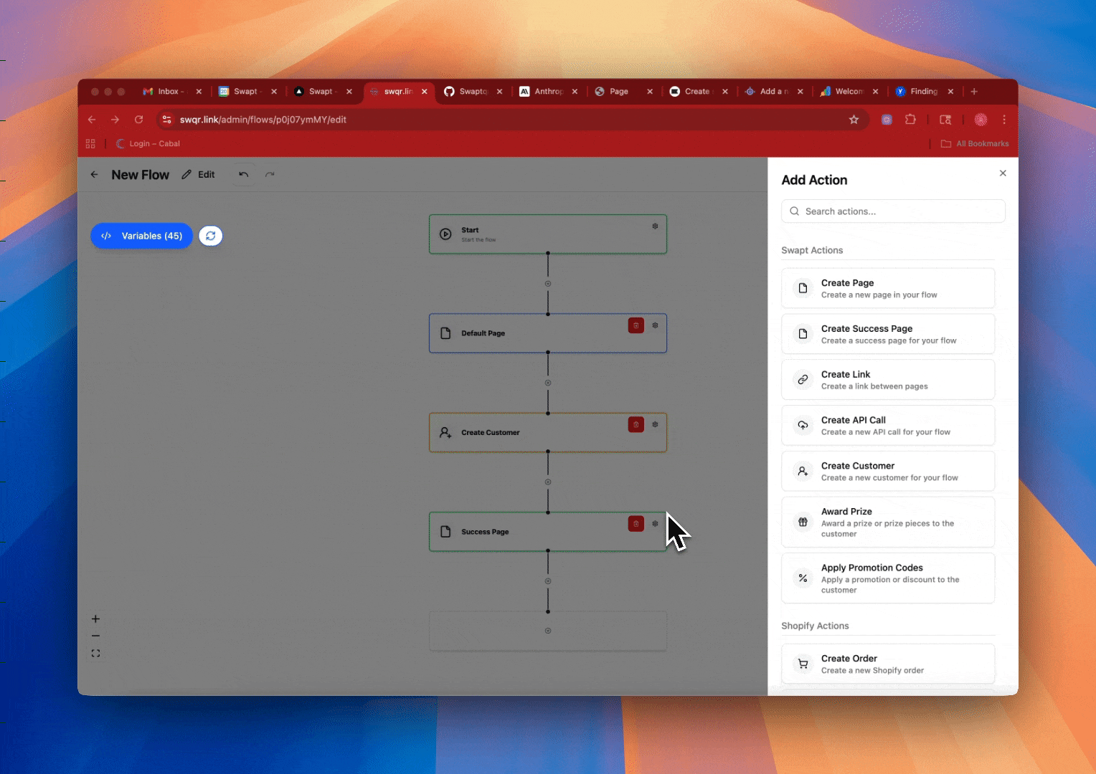Click the refresh variables icon button
Viewport: 1096px width, 774px height.
[x=210, y=236]
